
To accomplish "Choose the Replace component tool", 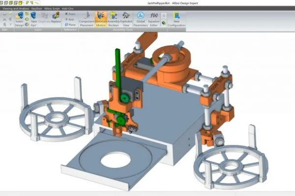I will pyautogui.click(x=56, y=18).
